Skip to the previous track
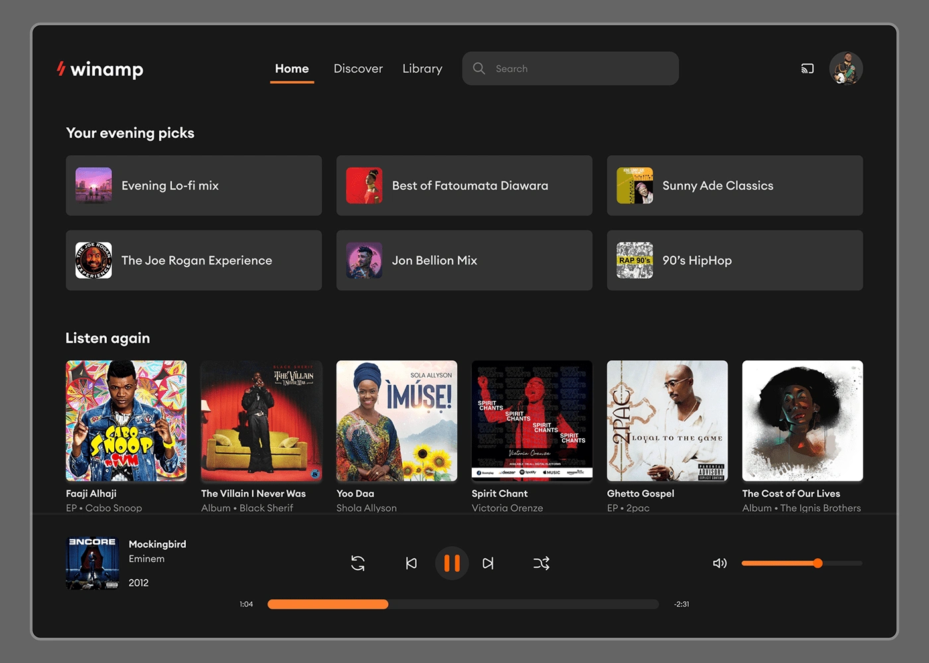Screen dimensions: 929x663 coord(411,564)
